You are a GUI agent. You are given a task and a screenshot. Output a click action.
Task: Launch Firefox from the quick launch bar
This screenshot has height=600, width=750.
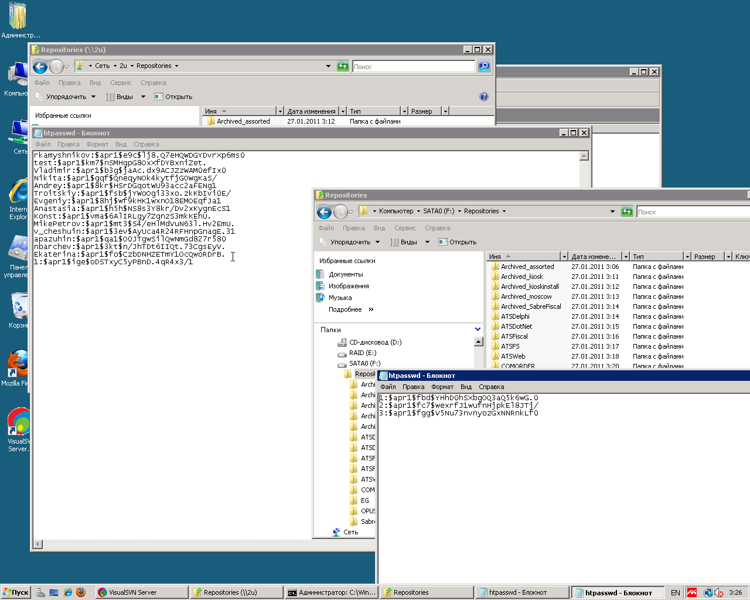pos(81,592)
